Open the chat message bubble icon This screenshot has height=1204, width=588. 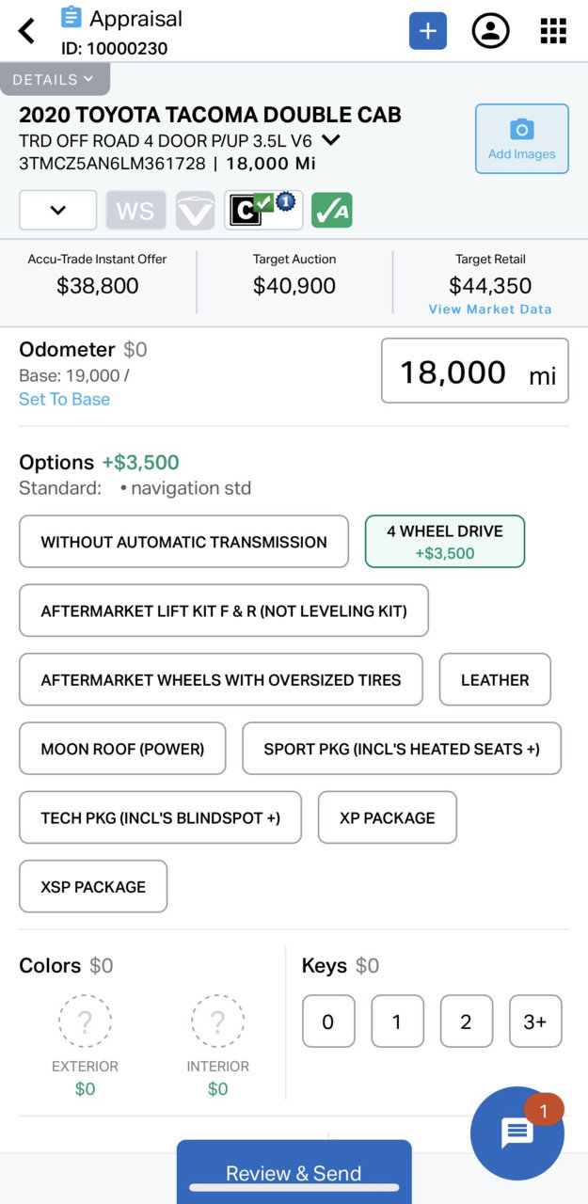pos(517,1133)
